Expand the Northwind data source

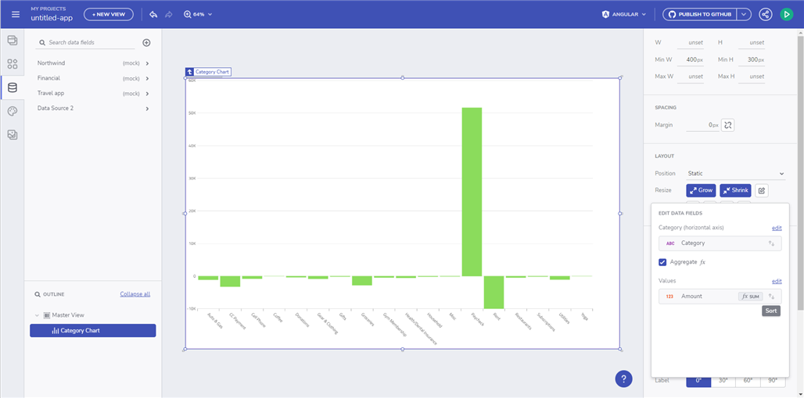tap(147, 63)
